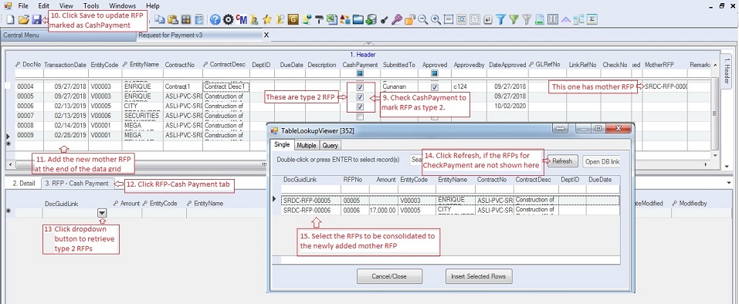The image size is (739, 304).
Task: Click the Paste clipboard toolbar icon
Action: 173,19
